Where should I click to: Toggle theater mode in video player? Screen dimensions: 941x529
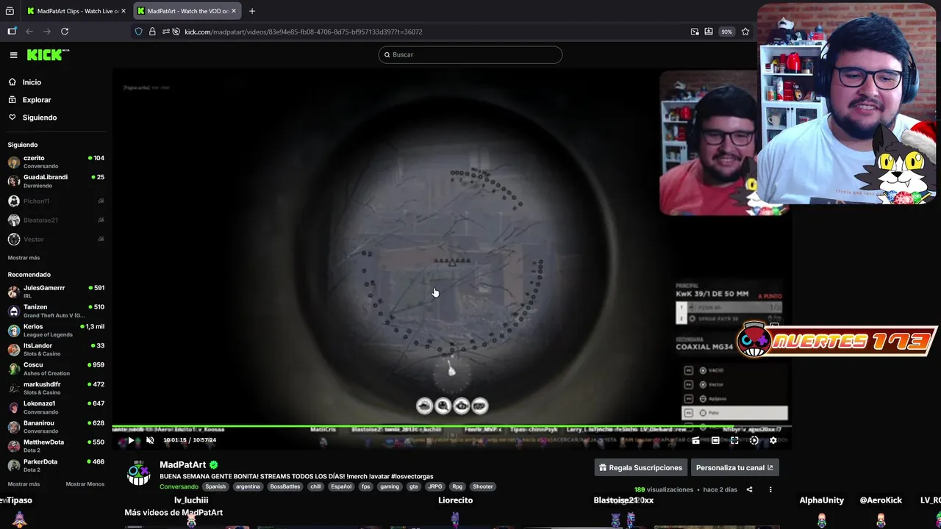point(715,440)
